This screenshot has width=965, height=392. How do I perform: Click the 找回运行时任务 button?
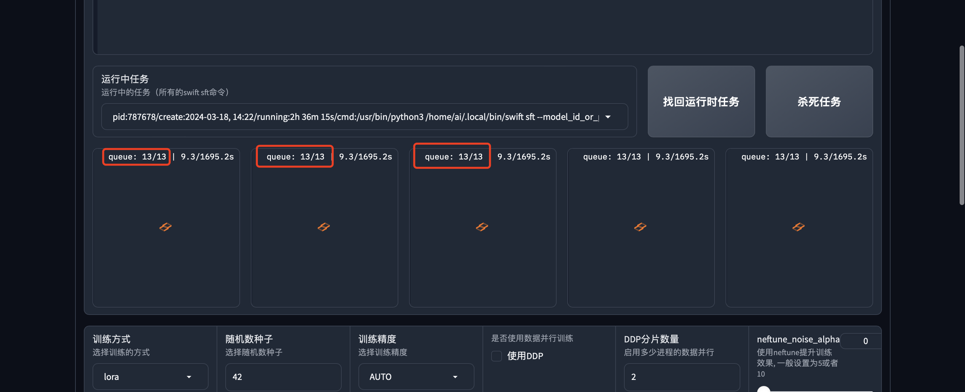[700, 102]
